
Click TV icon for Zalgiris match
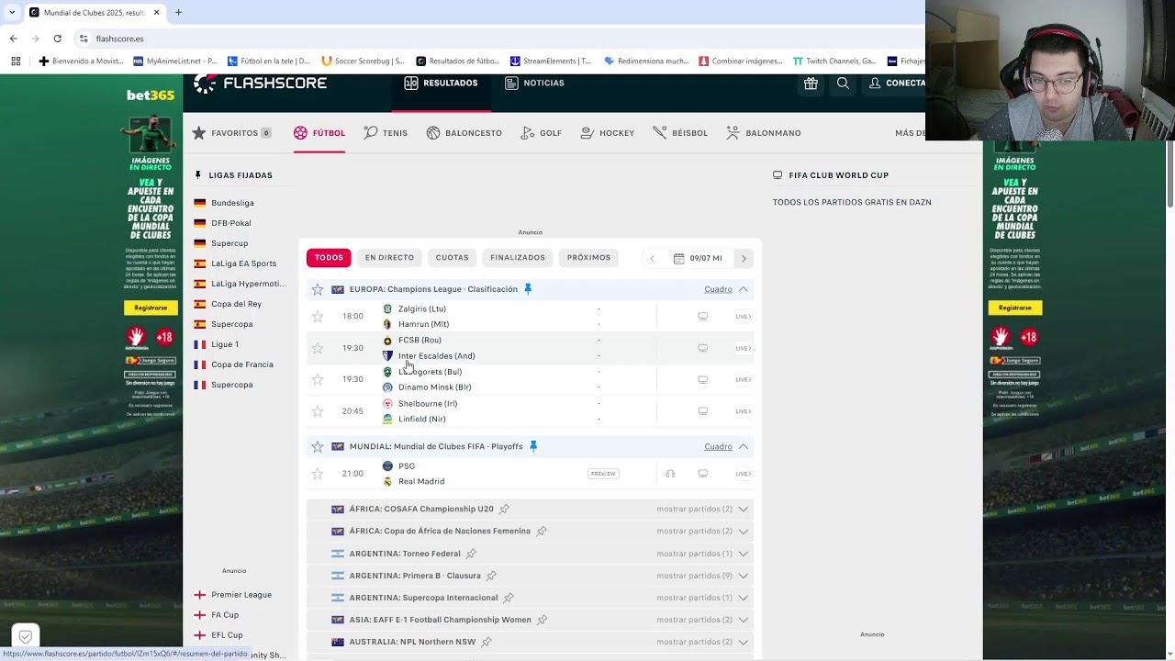[x=702, y=317]
